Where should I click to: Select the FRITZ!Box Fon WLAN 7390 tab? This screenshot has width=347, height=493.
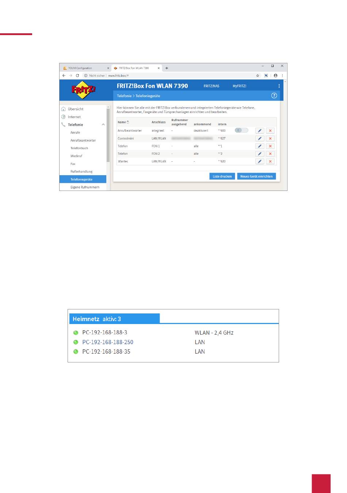(x=136, y=68)
